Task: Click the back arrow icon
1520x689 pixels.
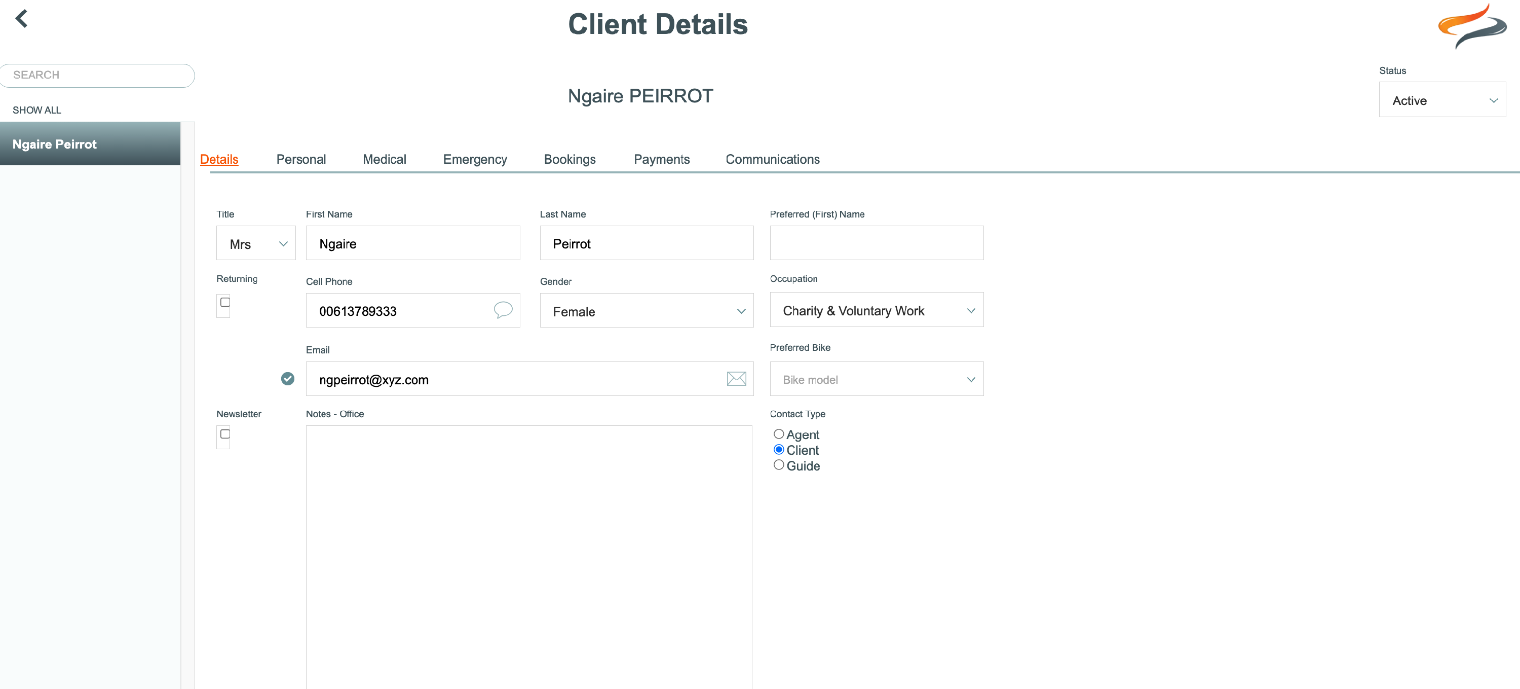Action: pyautogui.click(x=22, y=18)
